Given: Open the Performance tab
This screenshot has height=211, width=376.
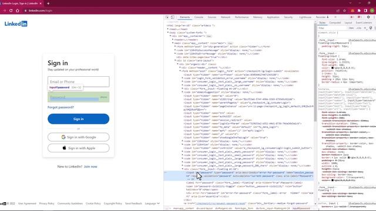Looking at the screenshot, I should coord(241,17).
